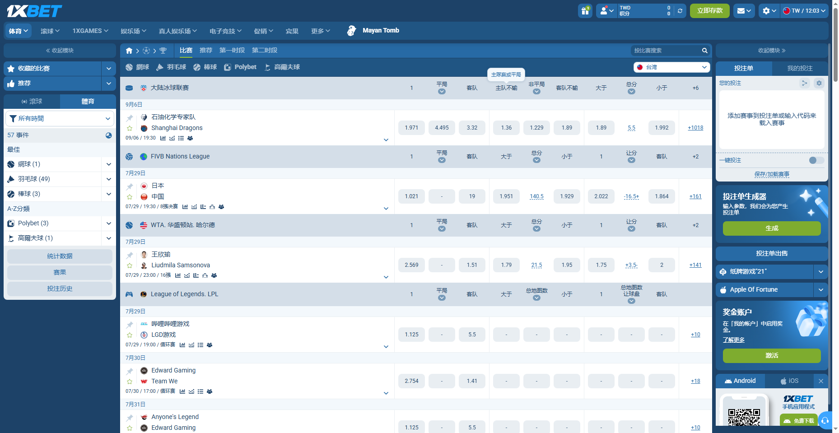Open the 57 事件 pie chart icon

pyautogui.click(x=108, y=135)
